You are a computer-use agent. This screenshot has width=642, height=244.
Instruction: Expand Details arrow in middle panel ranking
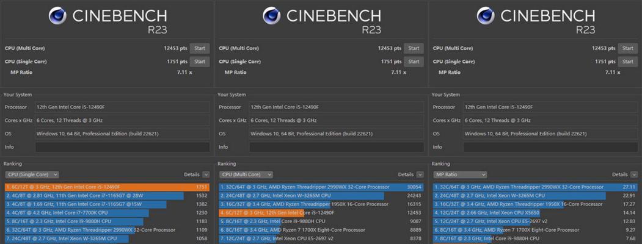pyautogui.click(x=420, y=174)
